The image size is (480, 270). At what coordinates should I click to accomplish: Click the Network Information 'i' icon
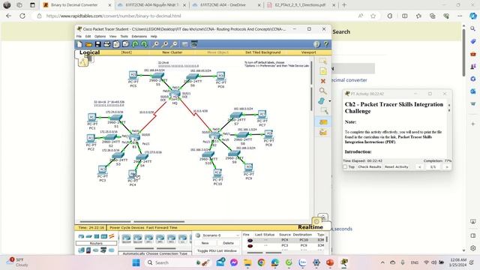(x=316, y=44)
